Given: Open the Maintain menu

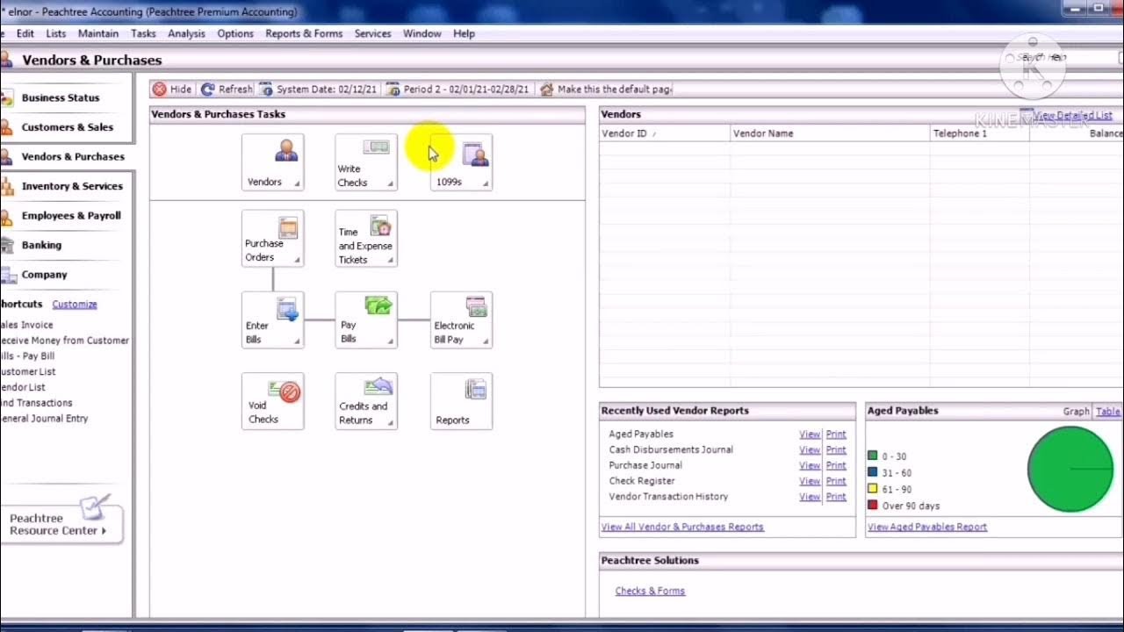Looking at the screenshot, I should point(98,33).
